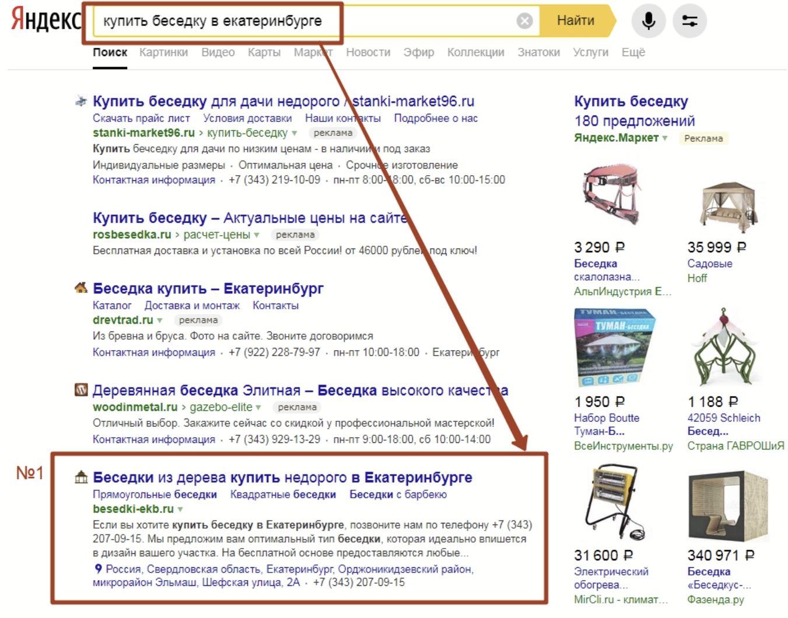The width and height of the screenshot is (788, 618).
Task: Click the drevtrad.ru house favicon
Action: pos(81,288)
